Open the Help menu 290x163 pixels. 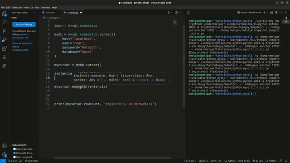(54, 8)
